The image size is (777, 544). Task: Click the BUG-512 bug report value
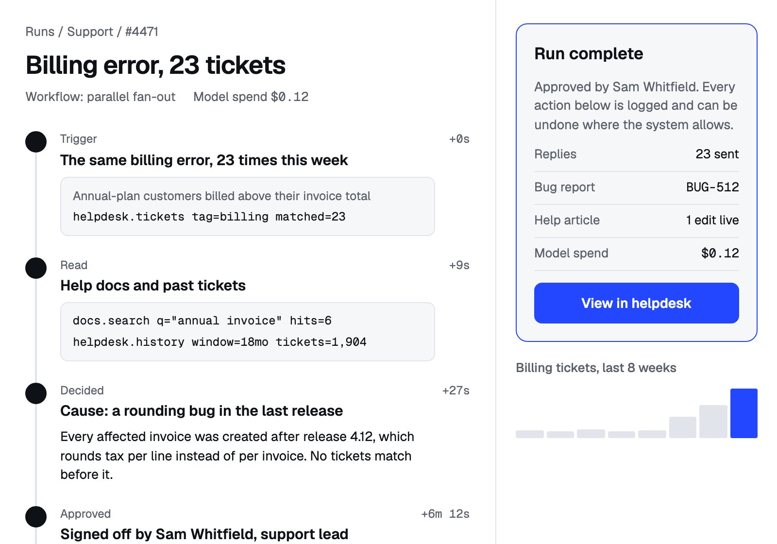click(x=712, y=187)
